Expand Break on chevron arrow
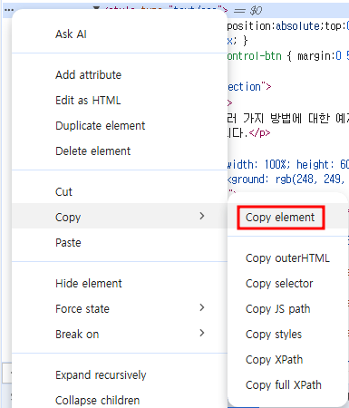The image size is (349, 408). pyautogui.click(x=202, y=333)
